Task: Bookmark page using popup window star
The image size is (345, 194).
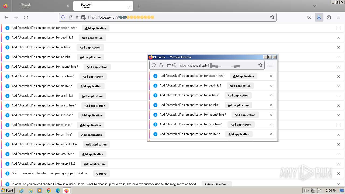Action: [260, 65]
